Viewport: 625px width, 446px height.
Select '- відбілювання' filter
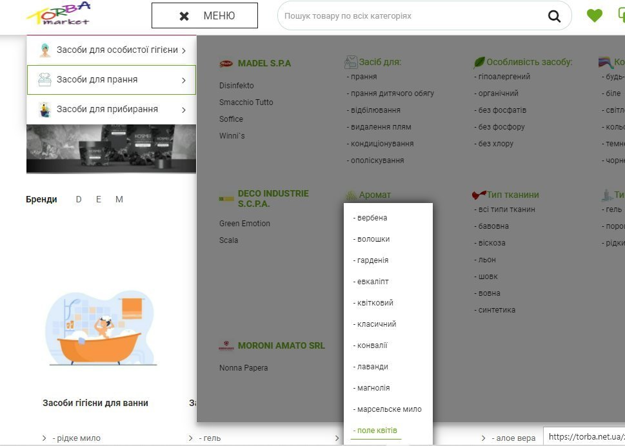click(x=373, y=110)
